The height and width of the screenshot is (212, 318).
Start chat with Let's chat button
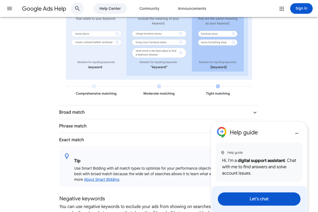coord(259,199)
